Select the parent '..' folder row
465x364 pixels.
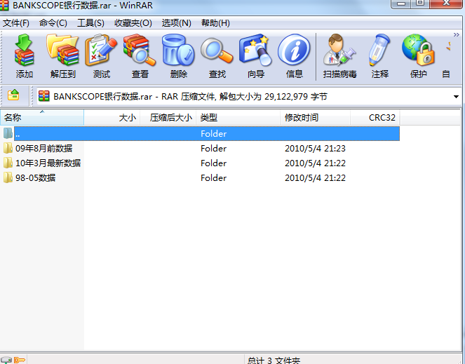pyautogui.click(x=200, y=133)
